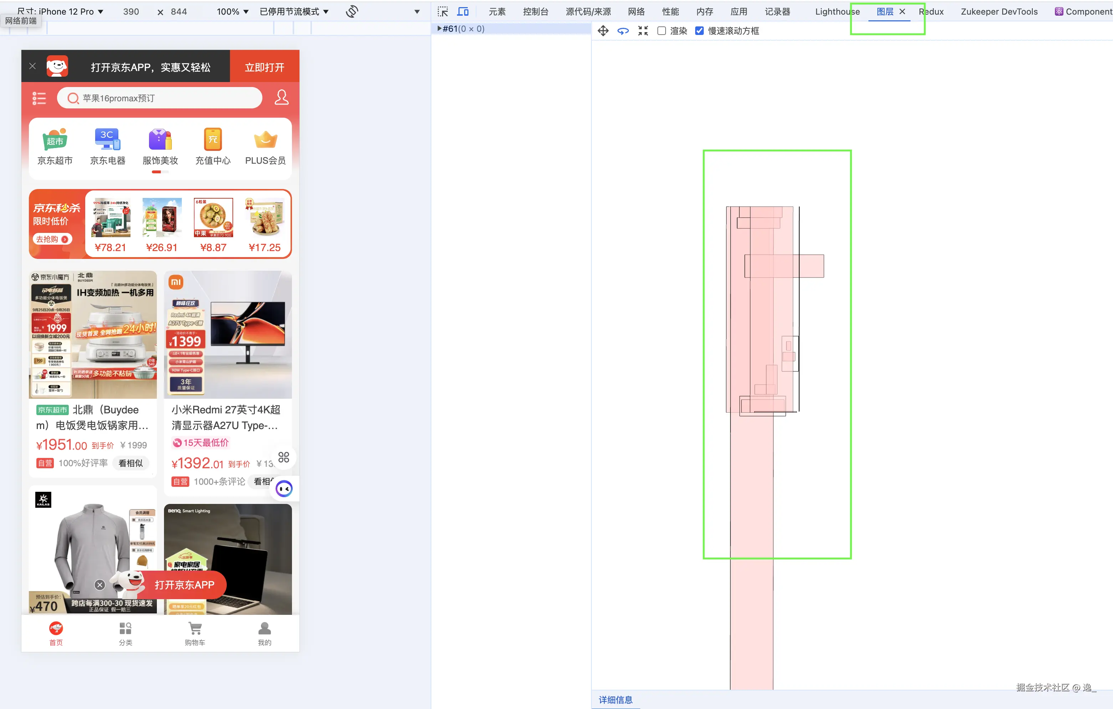1113x709 pixels.
Task: Switch to the 网络 DevTools tab
Action: (x=636, y=11)
